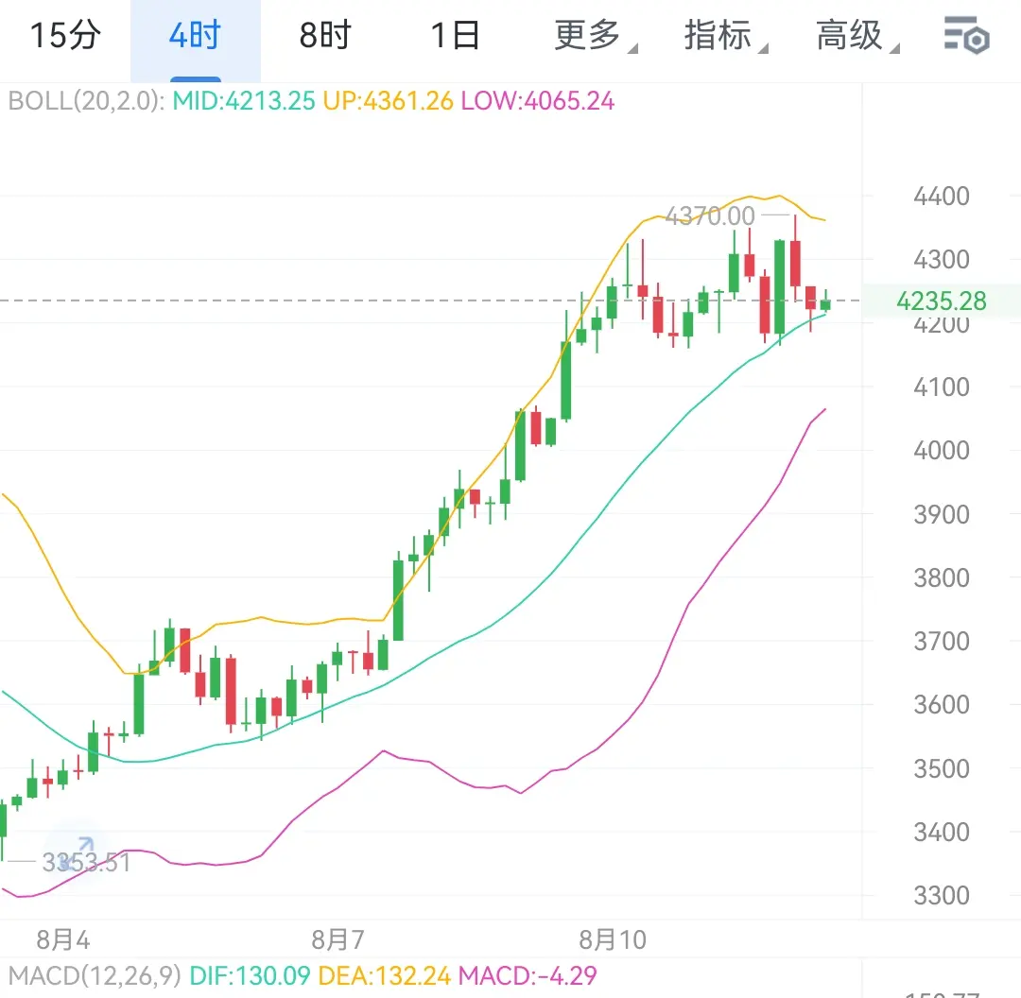Image resolution: width=1021 pixels, height=998 pixels.
Task: Tap the 8月7 date label
Action: point(337,939)
